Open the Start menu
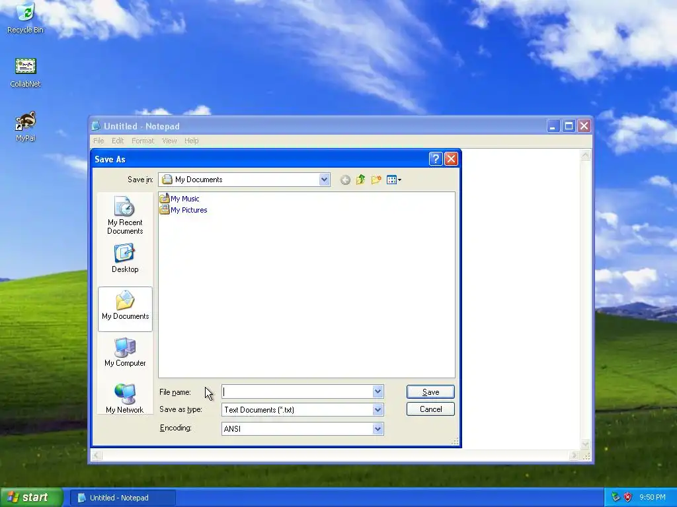Viewport: 677px width, 507px height. [32, 497]
